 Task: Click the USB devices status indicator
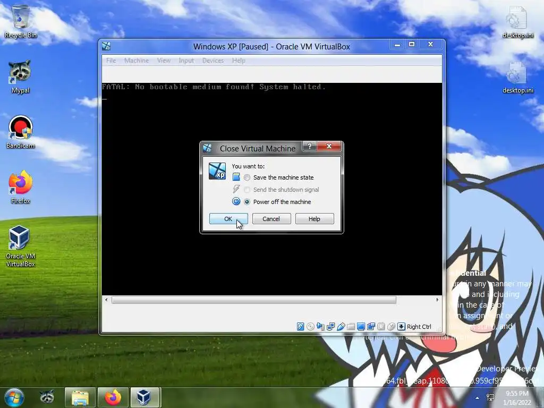click(341, 327)
